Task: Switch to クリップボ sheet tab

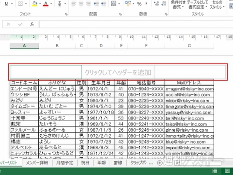Action: point(138,162)
